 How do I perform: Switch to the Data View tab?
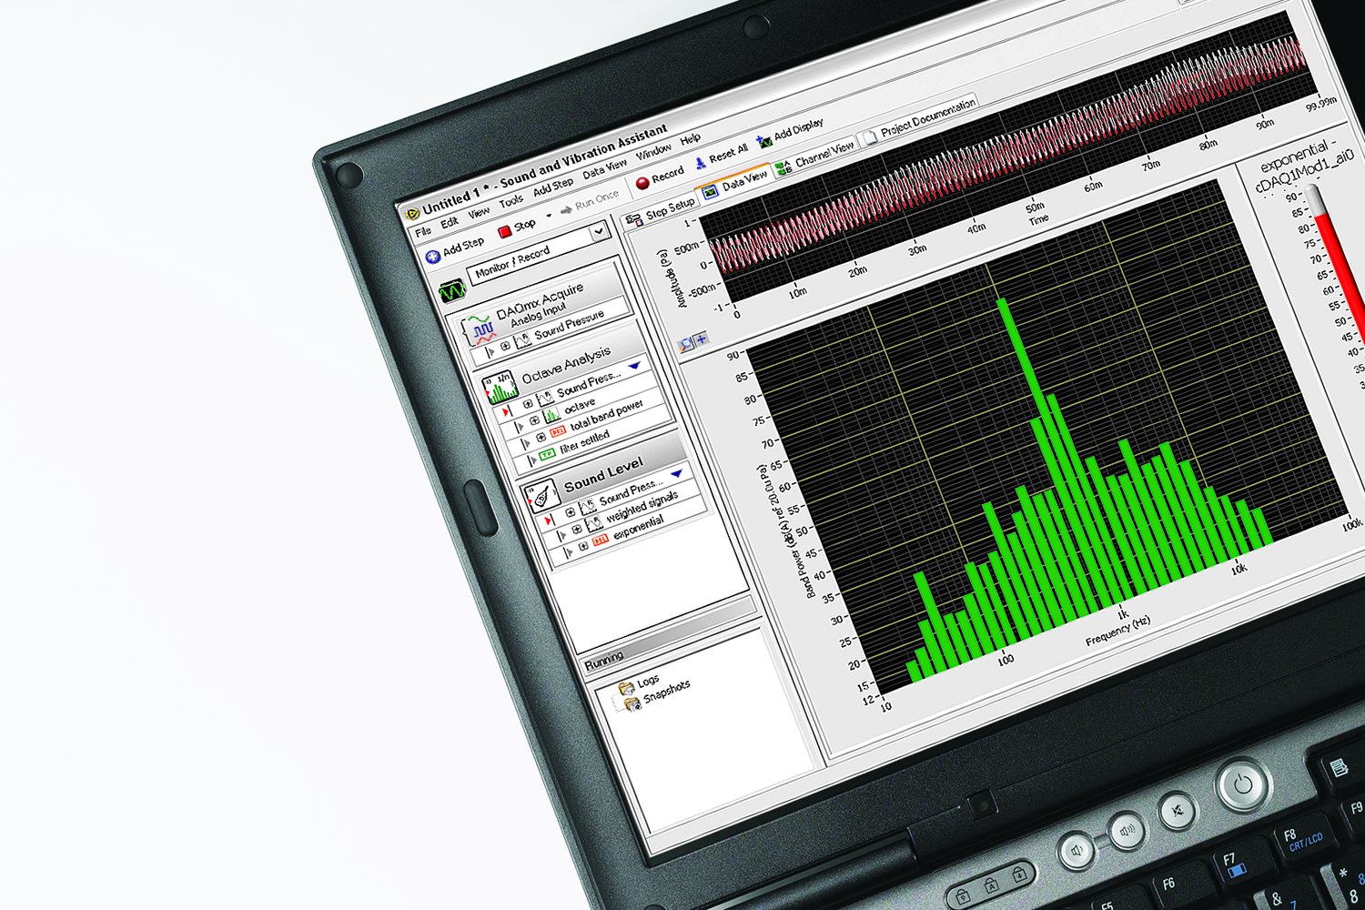click(x=735, y=185)
